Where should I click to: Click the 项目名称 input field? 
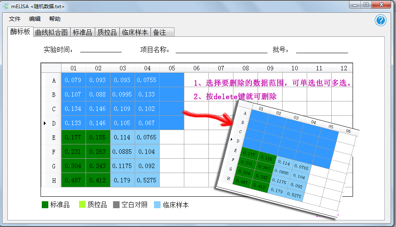tap(222, 49)
